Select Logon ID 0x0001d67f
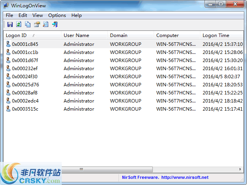Image resolution: width=247 pixels, height=185 pixels. tap(25, 61)
